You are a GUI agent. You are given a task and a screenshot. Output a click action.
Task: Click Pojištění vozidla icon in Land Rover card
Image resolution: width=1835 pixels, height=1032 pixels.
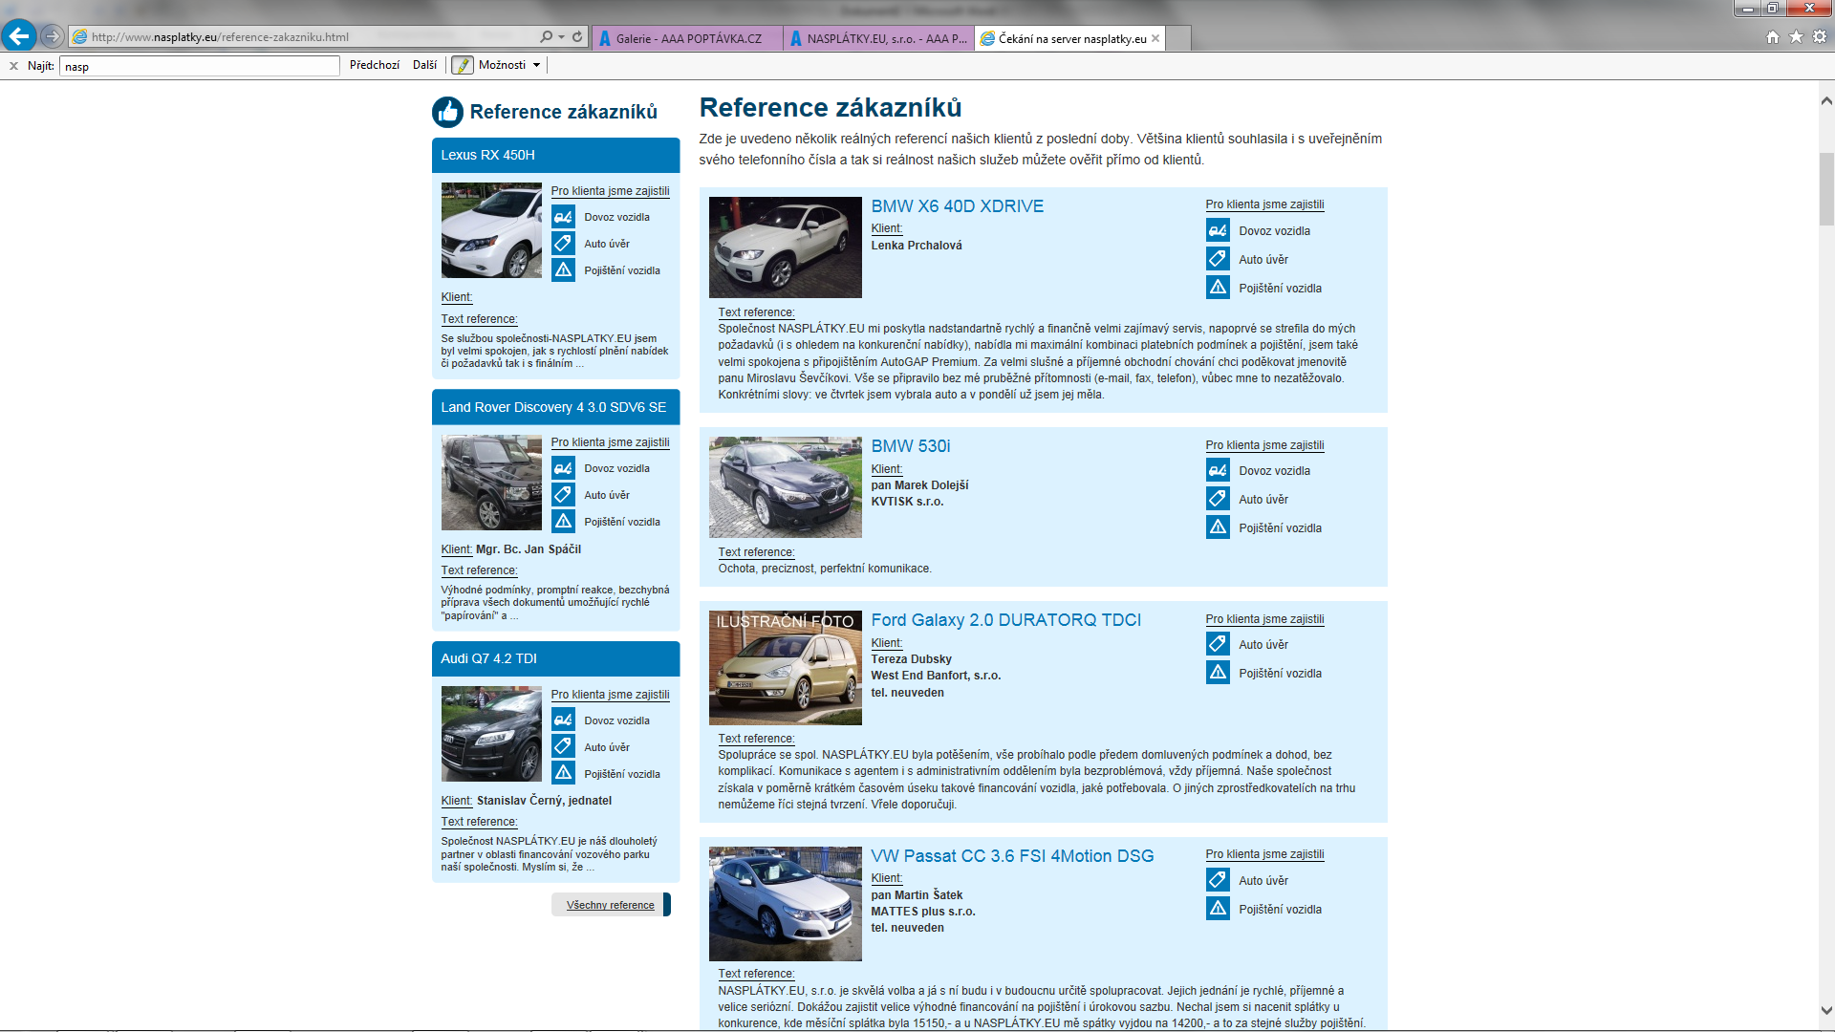click(x=563, y=522)
